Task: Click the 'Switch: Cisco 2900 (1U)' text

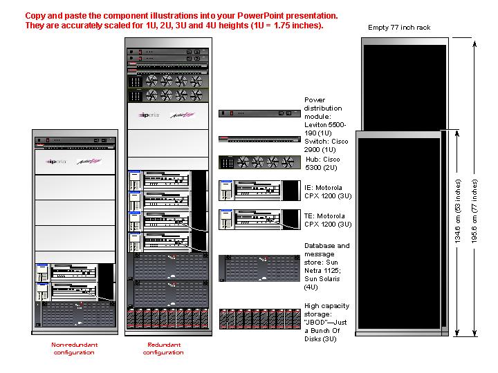Action: tap(326, 145)
